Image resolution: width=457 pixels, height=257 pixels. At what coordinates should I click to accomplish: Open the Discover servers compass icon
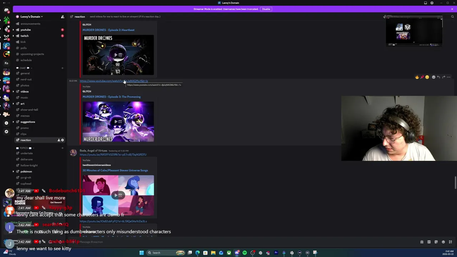pyautogui.click(x=6, y=132)
